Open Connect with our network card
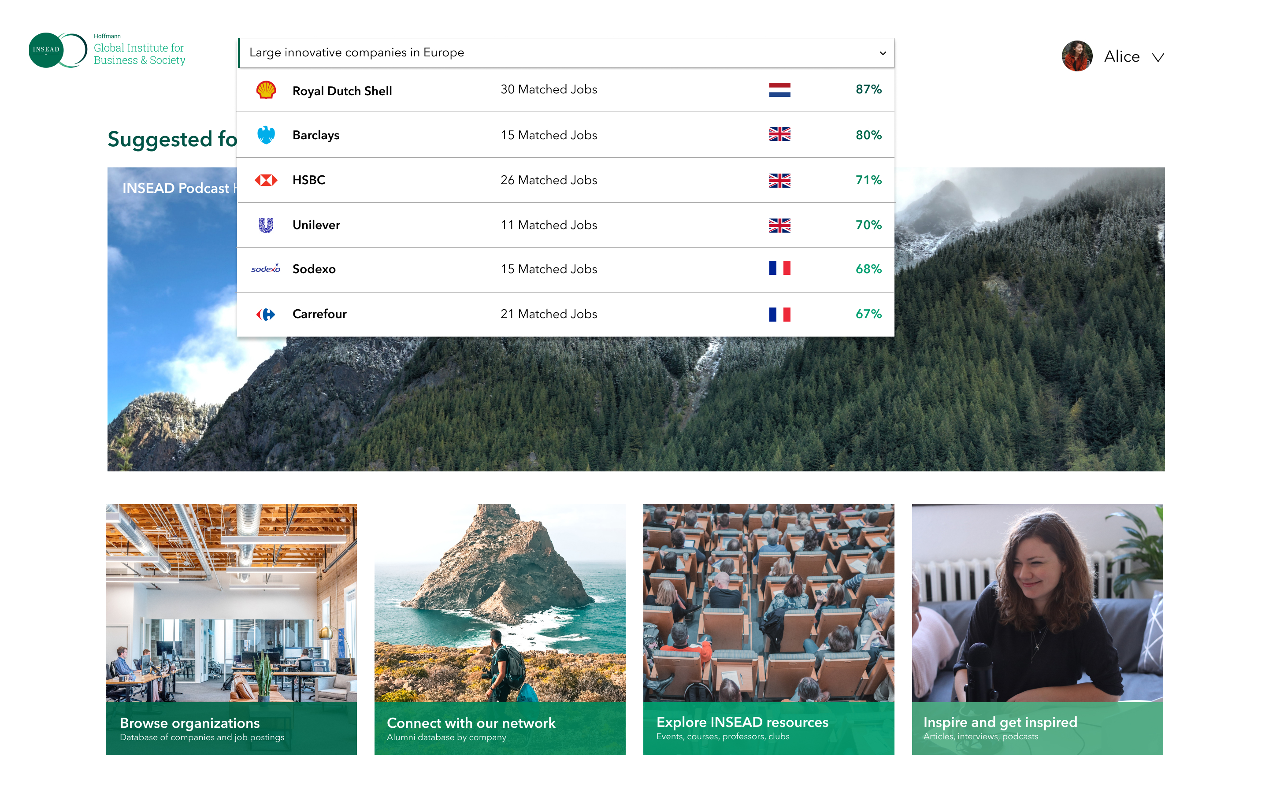1269x793 pixels. 500,630
